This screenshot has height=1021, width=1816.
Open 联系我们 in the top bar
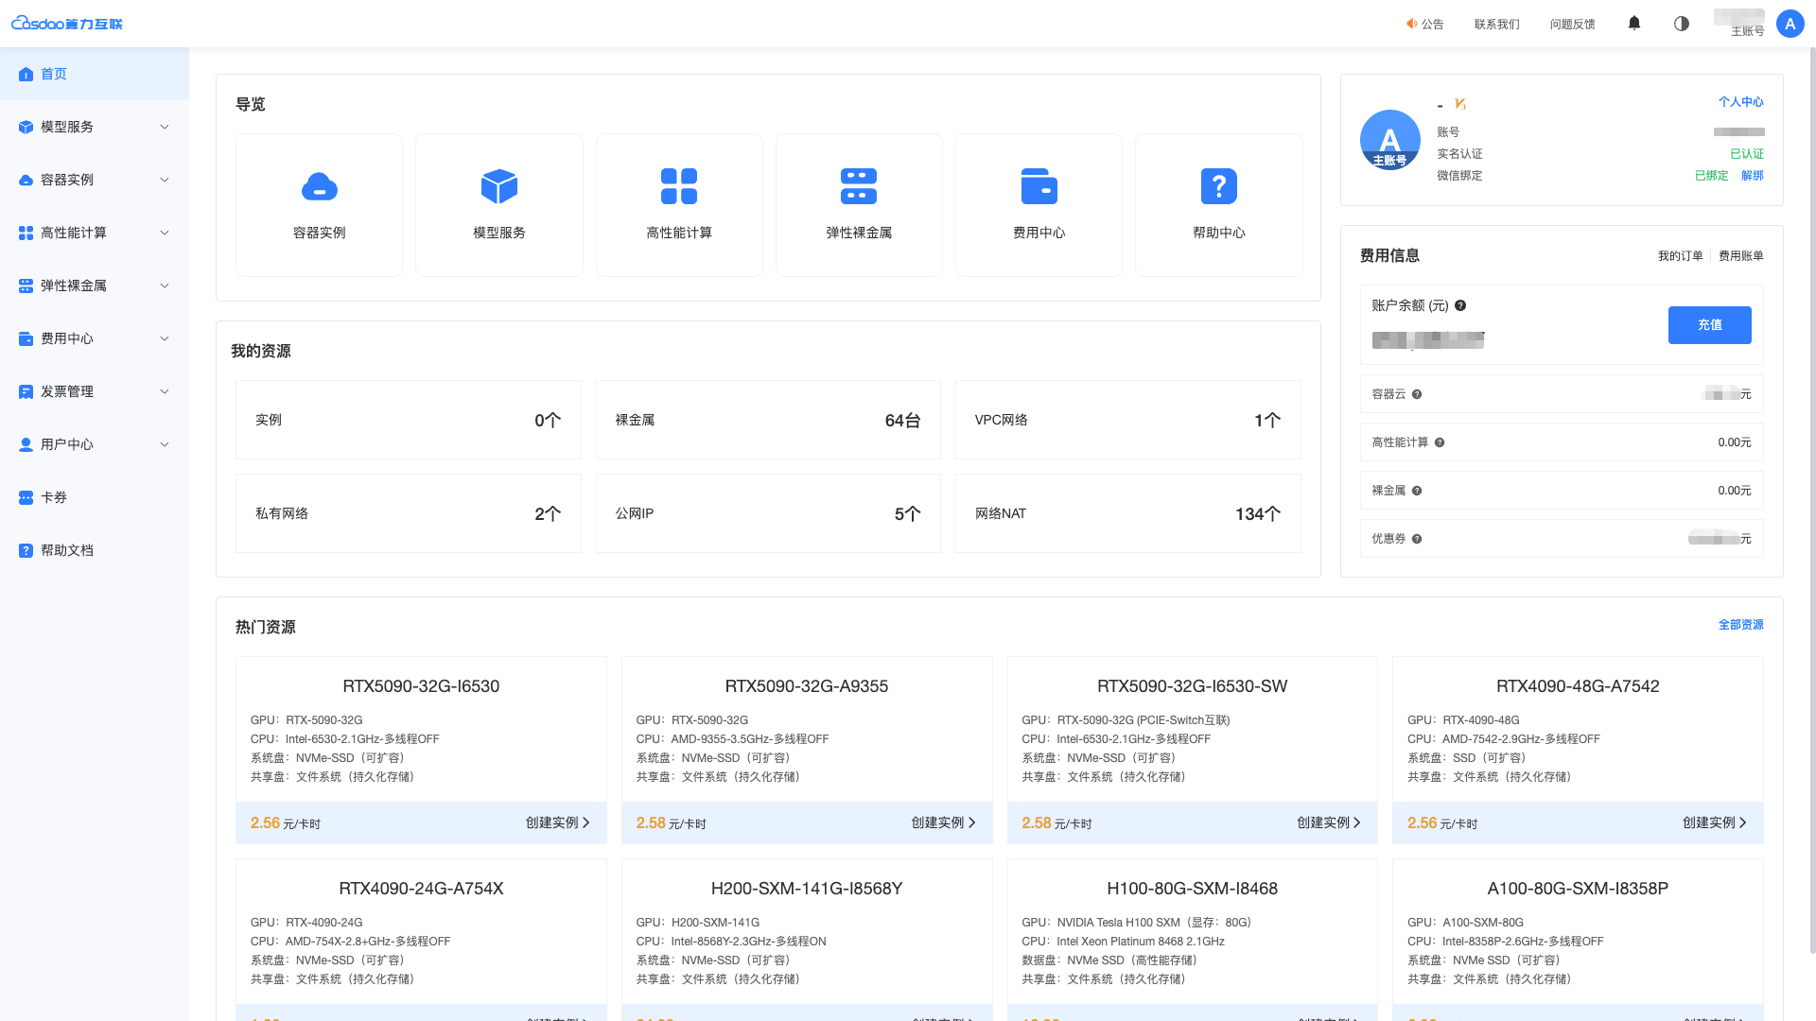pos(1496,24)
